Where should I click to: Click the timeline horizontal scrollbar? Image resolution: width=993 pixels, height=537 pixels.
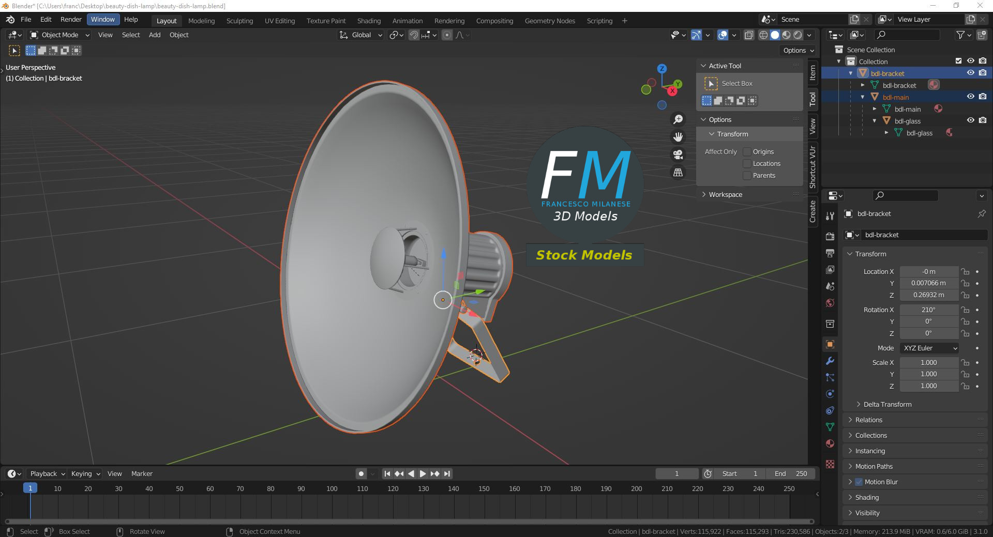click(410, 521)
